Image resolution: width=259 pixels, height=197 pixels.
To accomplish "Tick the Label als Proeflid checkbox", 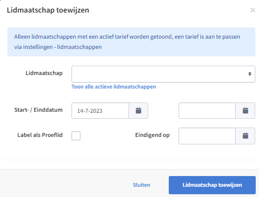I will 76,136.
